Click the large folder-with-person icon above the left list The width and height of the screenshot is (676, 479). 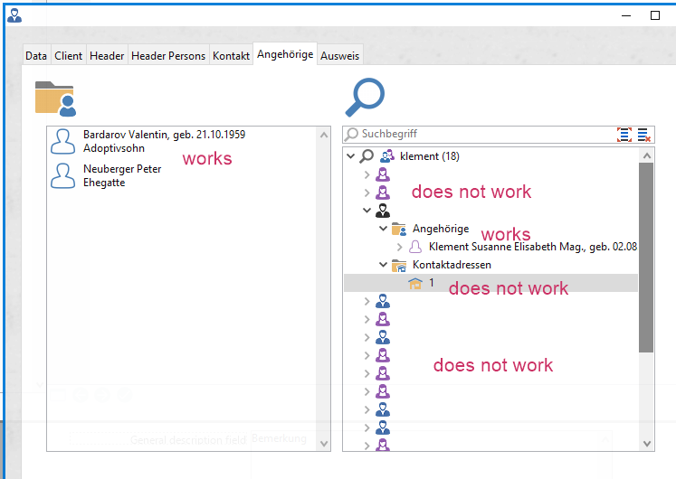54,98
